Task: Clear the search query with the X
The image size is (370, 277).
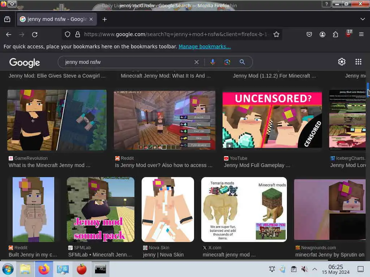Action: point(196,62)
